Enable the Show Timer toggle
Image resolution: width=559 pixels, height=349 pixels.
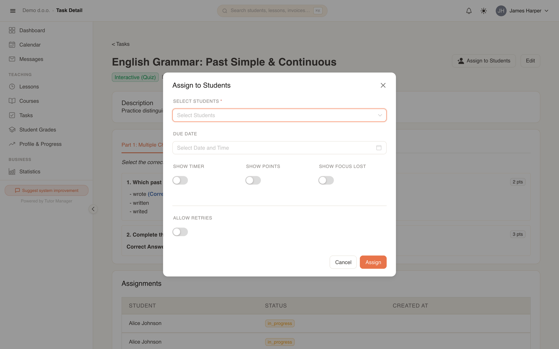pyautogui.click(x=180, y=180)
